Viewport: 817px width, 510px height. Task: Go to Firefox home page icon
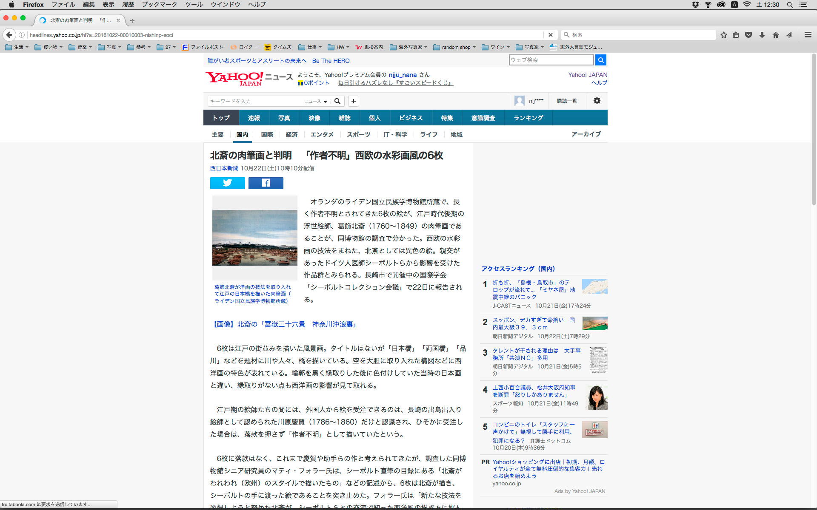[x=775, y=35]
